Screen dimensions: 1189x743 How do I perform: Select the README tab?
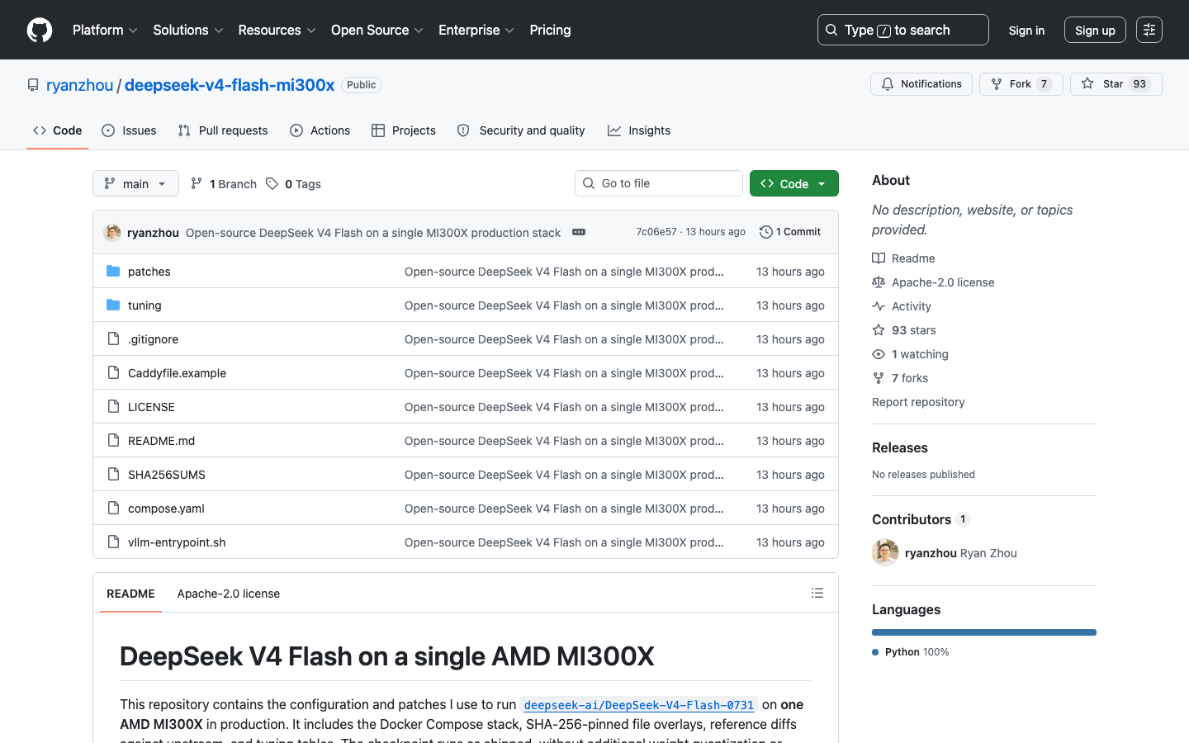click(130, 594)
